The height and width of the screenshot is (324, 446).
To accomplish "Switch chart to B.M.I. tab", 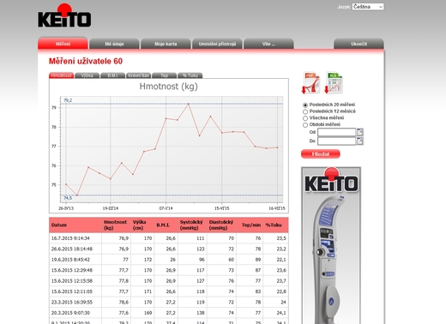I will coord(113,75).
